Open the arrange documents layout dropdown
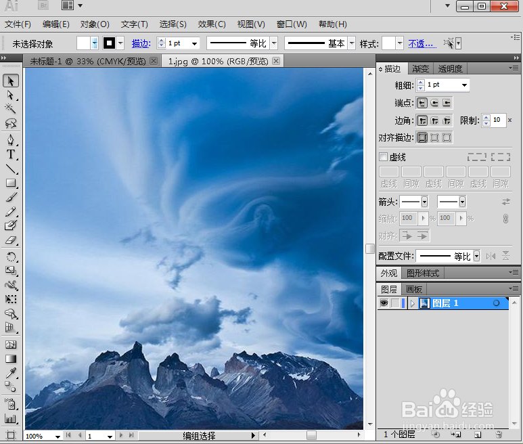Viewport: 523px width, 444px height. click(80, 5)
